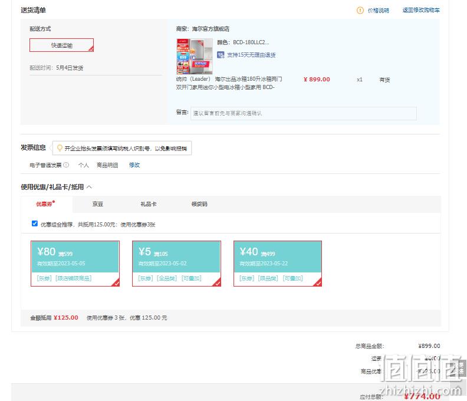Focus the 留言 message input field
Image resolution: width=467 pixels, height=401 pixels.
tap(303, 113)
